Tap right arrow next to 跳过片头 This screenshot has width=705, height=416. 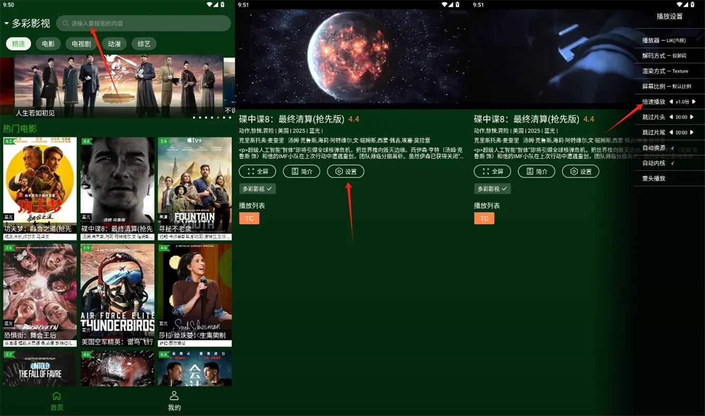tap(692, 117)
